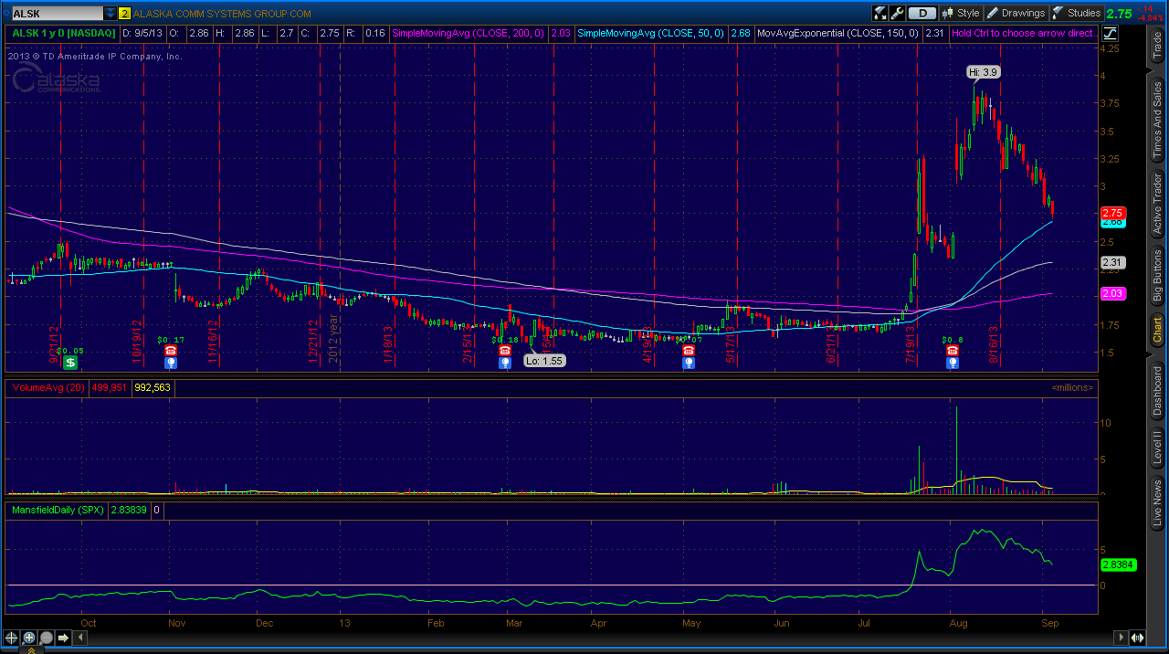
Task: Zoom out with the magnifier minus icon
Action: pos(46,638)
